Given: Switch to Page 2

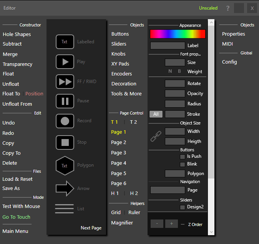Looking at the screenshot, I should 119,142.
